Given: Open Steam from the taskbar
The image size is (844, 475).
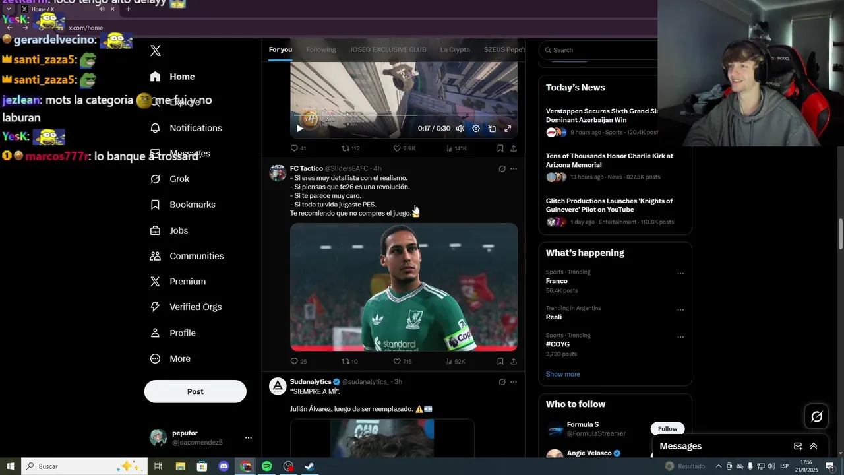Looking at the screenshot, I should (x=309, y=466).
